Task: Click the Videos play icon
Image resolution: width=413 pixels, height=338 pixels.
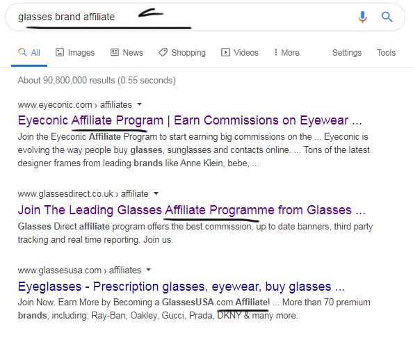Action: [x=225, y=52]
